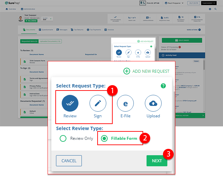Select the small Review checkmark icon in background dialog
The height and width of the screenshot is (178, 223).
[119, 53]
